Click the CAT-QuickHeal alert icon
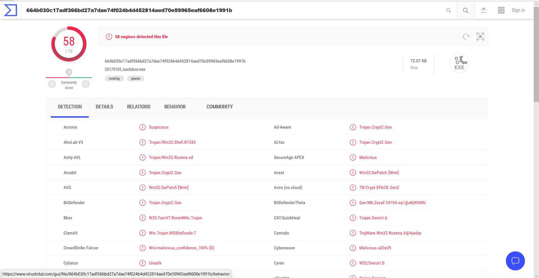The width and height of the screenshot is (539, 278). [x=353, y=218]
